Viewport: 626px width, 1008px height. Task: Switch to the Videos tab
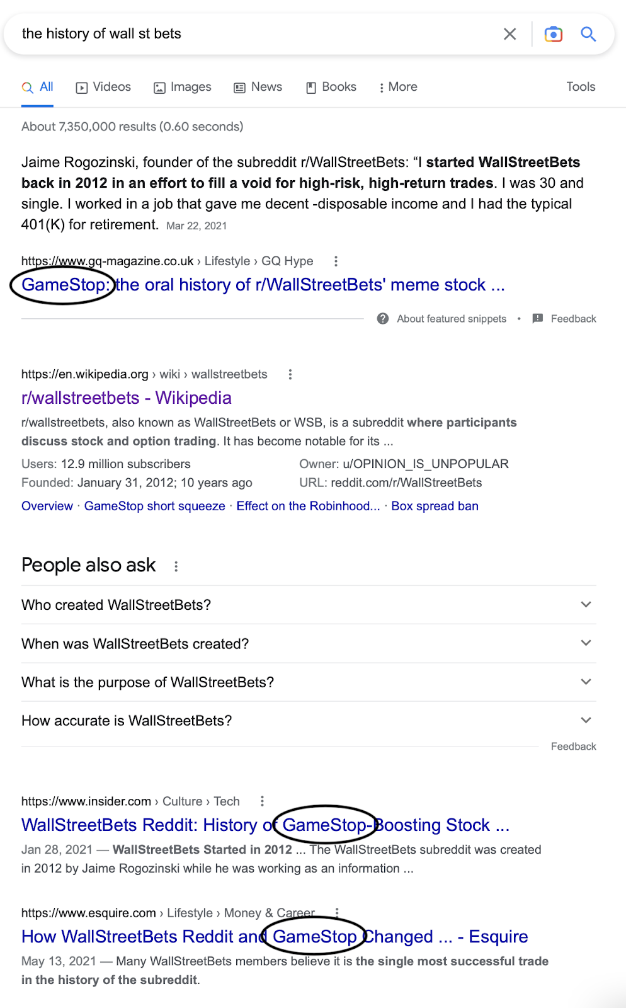(x=103, y=87)
